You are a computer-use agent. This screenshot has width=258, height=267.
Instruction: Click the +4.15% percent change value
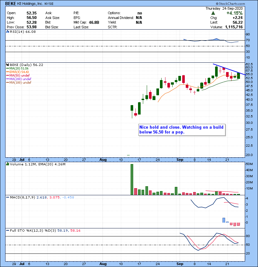point(234,13)
